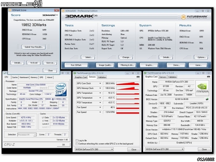The width and height of the screenshot is (216, 162).
Task: Click the camera screenshot icon in GPU-Z Sensors window
Action: click(138, 77)
